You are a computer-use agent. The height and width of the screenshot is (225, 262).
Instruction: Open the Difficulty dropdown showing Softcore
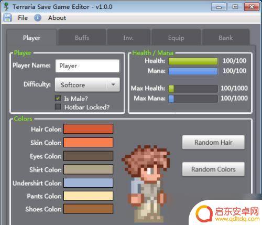(88, 85)
